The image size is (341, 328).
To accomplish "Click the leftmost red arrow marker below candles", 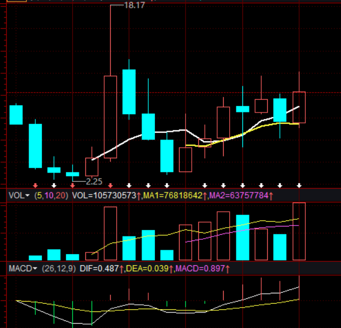I will (x=35, y=185).
